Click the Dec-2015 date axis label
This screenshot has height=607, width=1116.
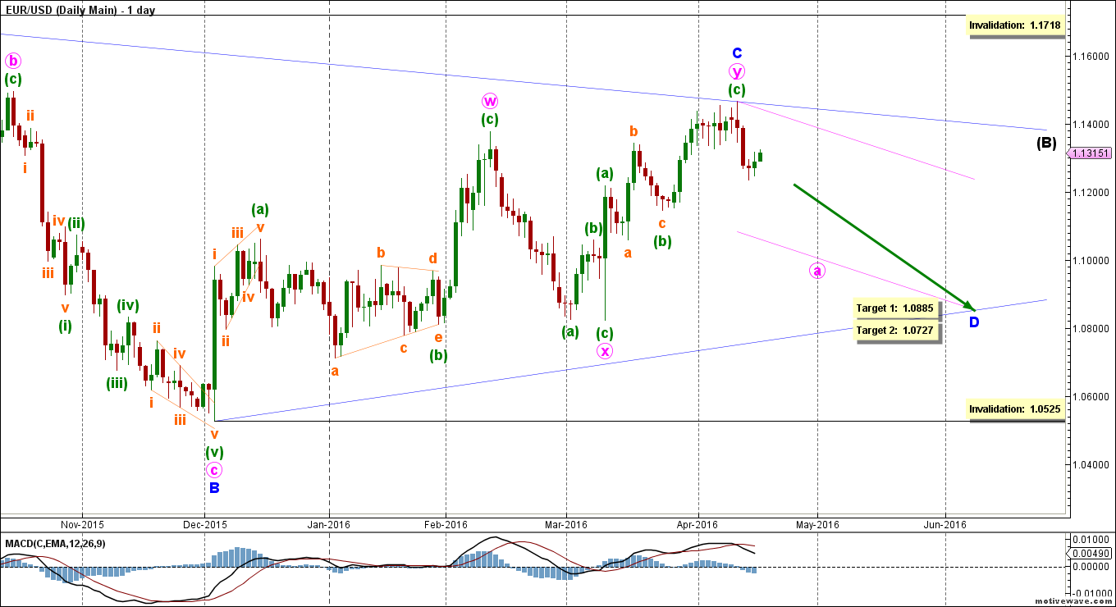click(x=205, y=524)
